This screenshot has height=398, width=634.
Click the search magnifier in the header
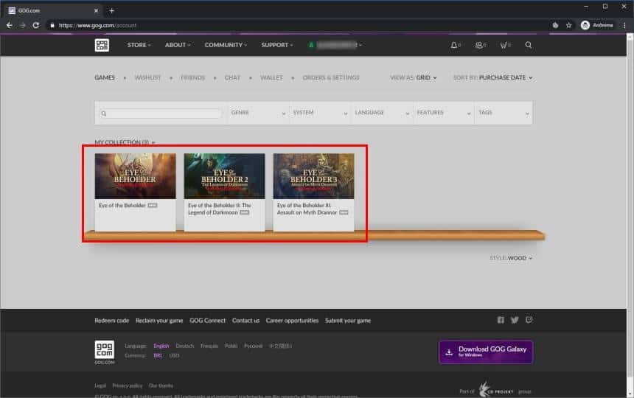(x=528, y=45)
